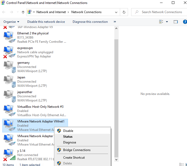Select the 'Ethernet 2 the physical' name
The width and height of the screenshot is (187, 166).
tap(33, 33)
